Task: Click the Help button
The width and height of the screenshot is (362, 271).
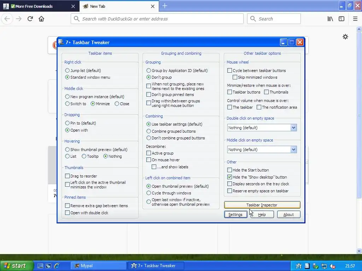Action: [x=262, y=215]
